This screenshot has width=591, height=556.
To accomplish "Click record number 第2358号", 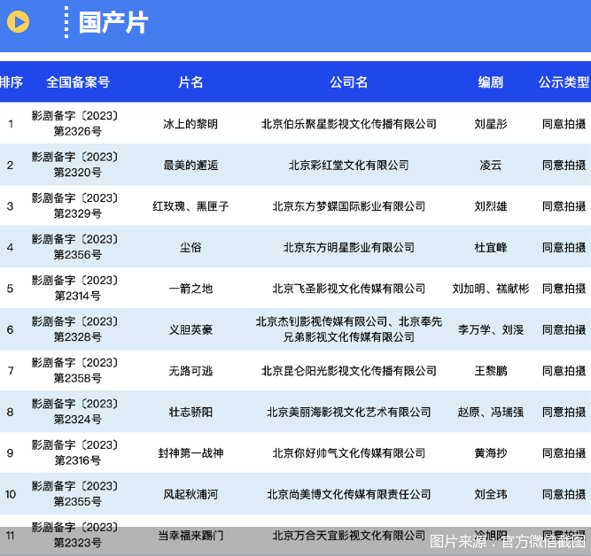I will point(78,378).
